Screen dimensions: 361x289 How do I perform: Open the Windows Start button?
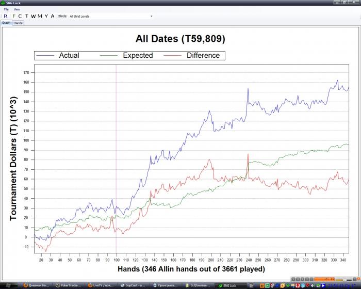point(8,285)
